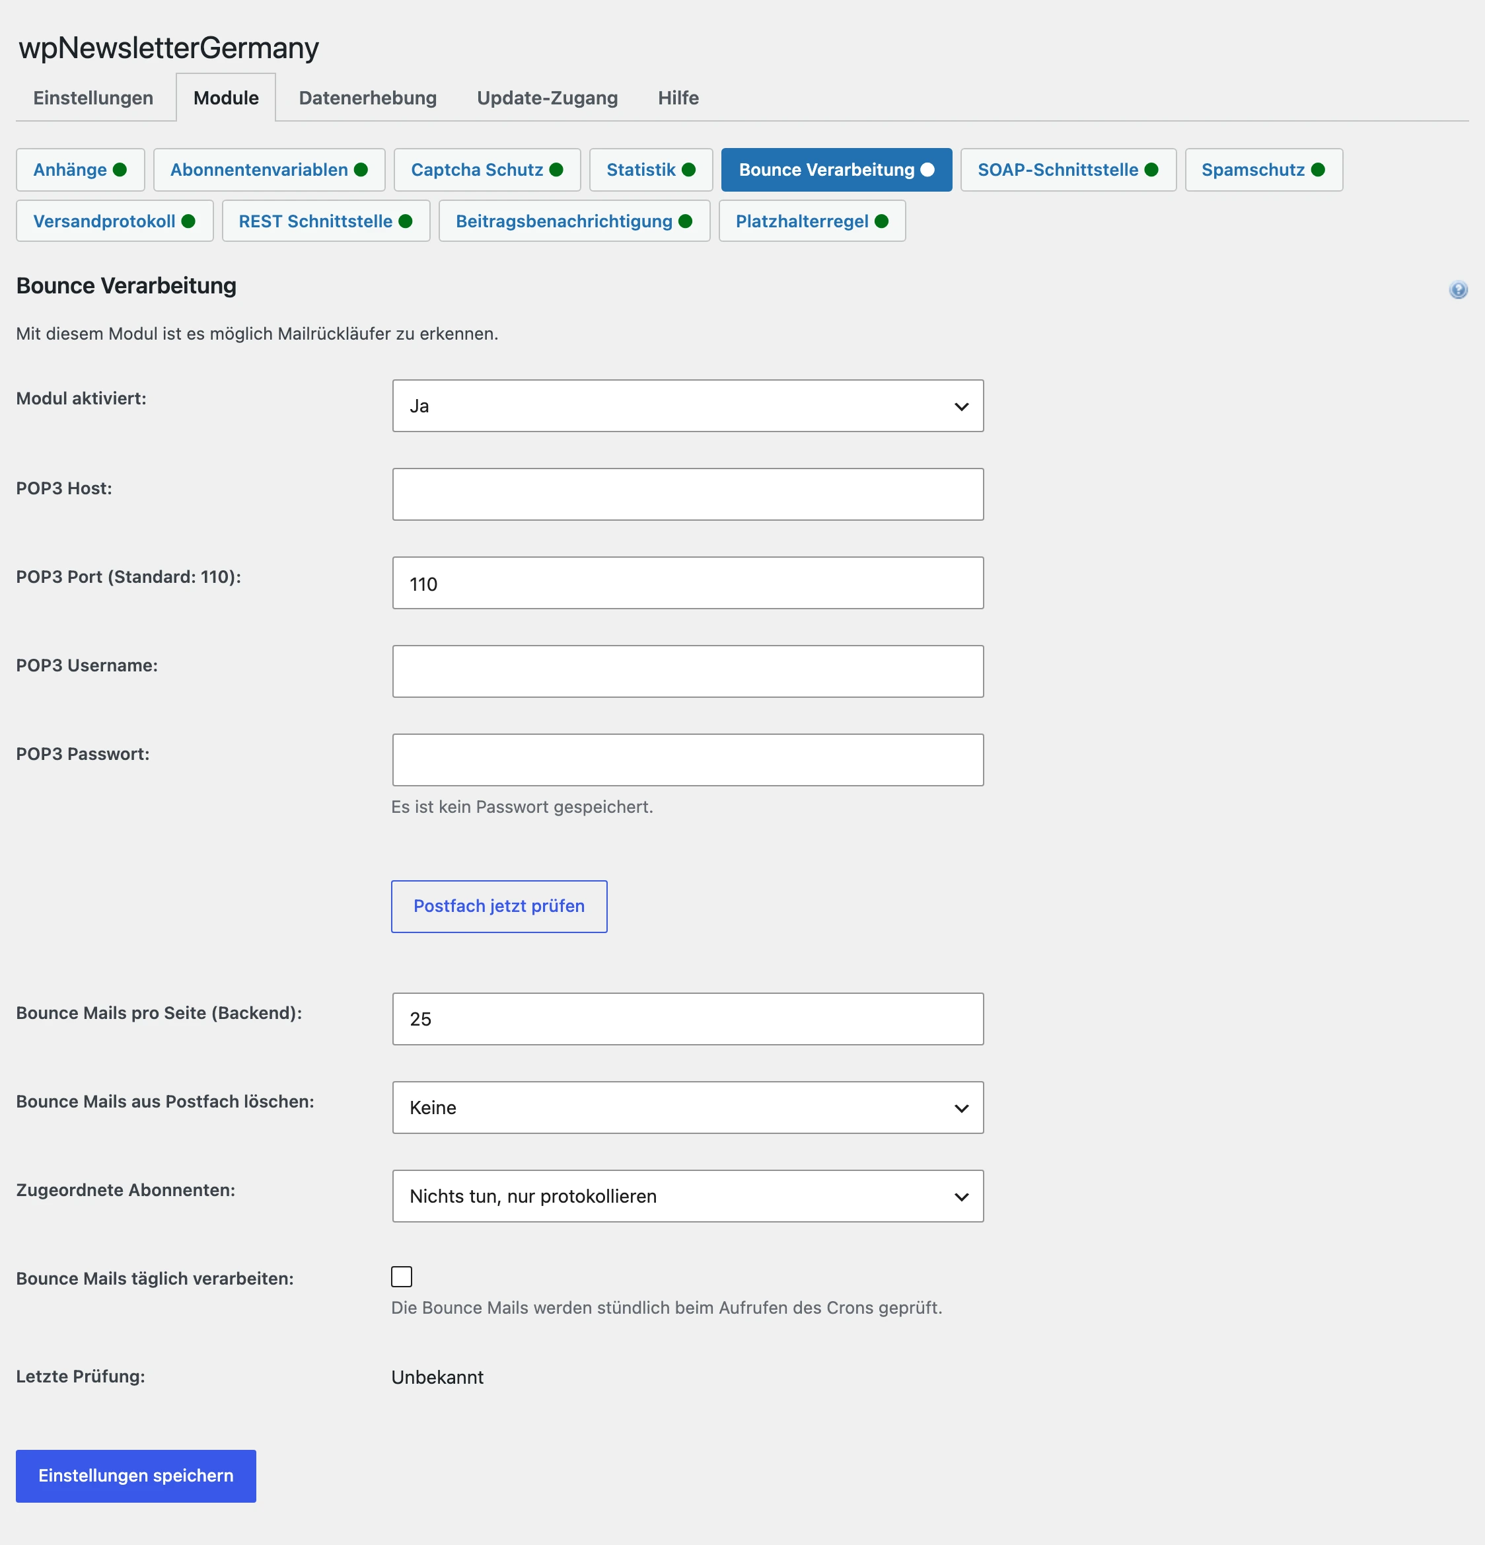
Task: Click the wpNewsletterGermany page title
Action: [x=168, y=48]
